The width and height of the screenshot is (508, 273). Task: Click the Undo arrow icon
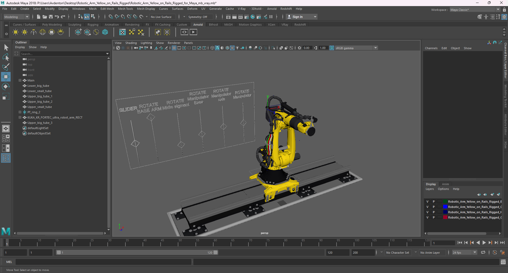click(x=57, y=17)
